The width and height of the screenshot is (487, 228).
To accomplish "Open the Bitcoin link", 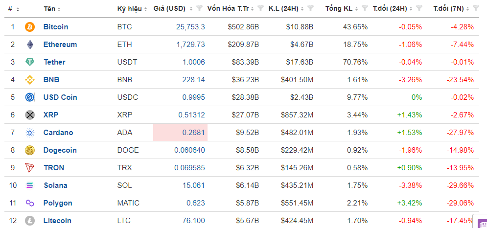I will pyautogui.click(x=56, y=27).
